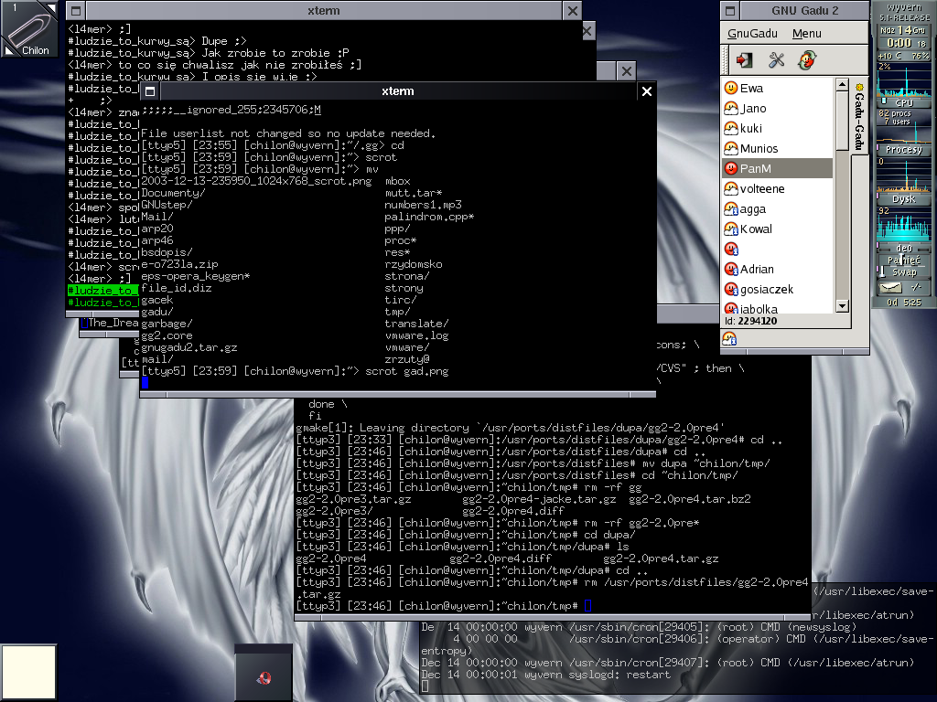Select contact gosiaczek in the list
The width and height of the screenshot is (937, 702).
(767, 290)
